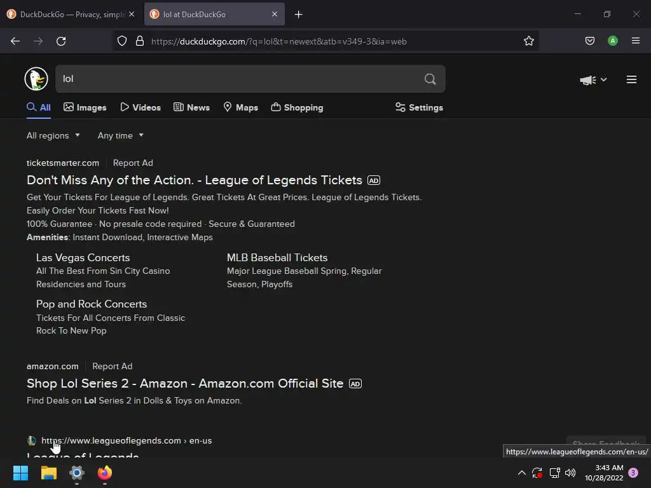The width and height of the screenshot is (651, 488).
Task: Go back to the previous page
Action: 15,41
